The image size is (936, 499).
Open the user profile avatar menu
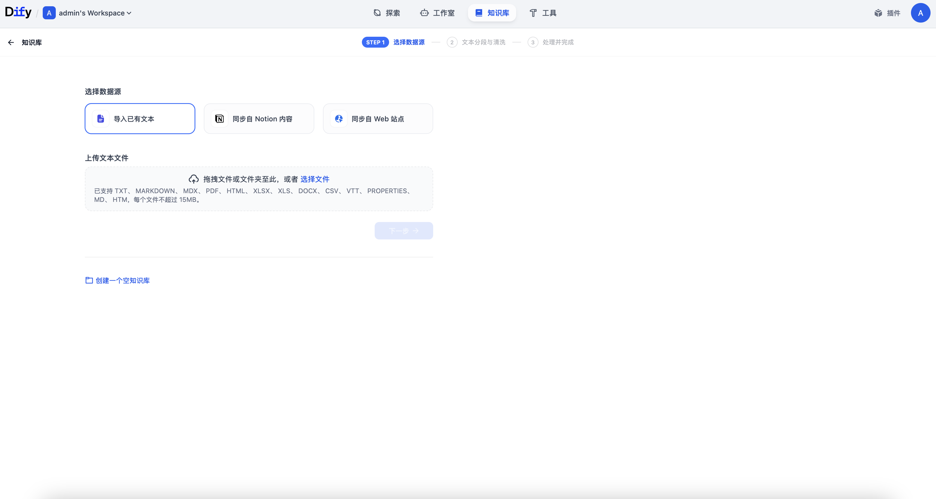tap(920, 13)
